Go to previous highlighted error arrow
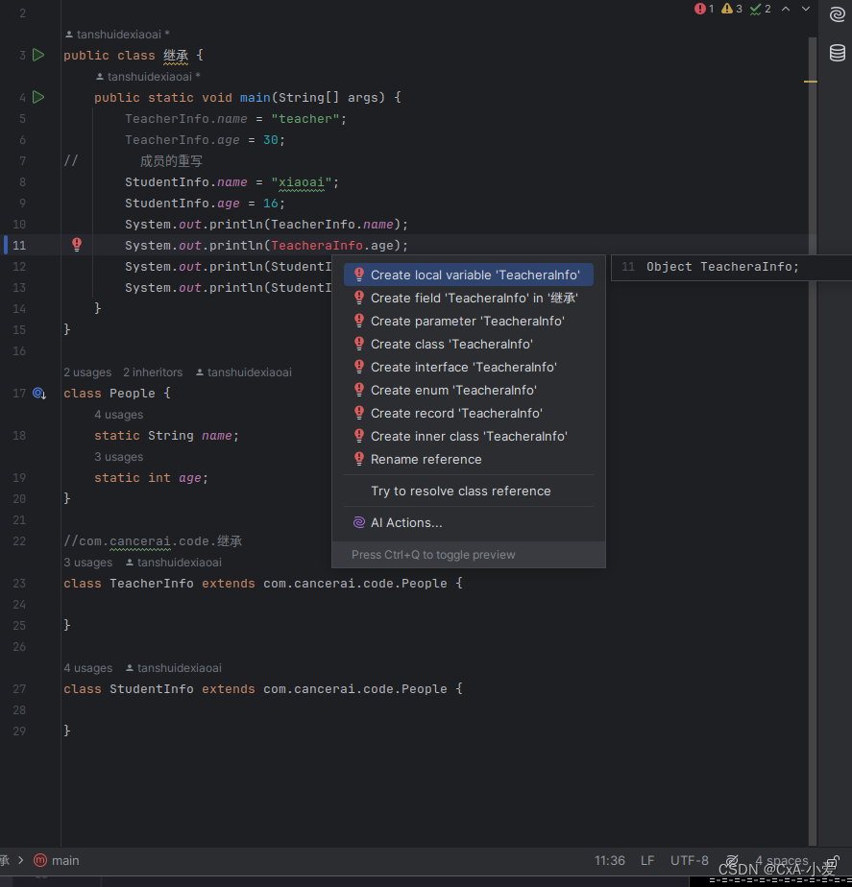This screenshot has height=887, width=852. tap(786, 9)
